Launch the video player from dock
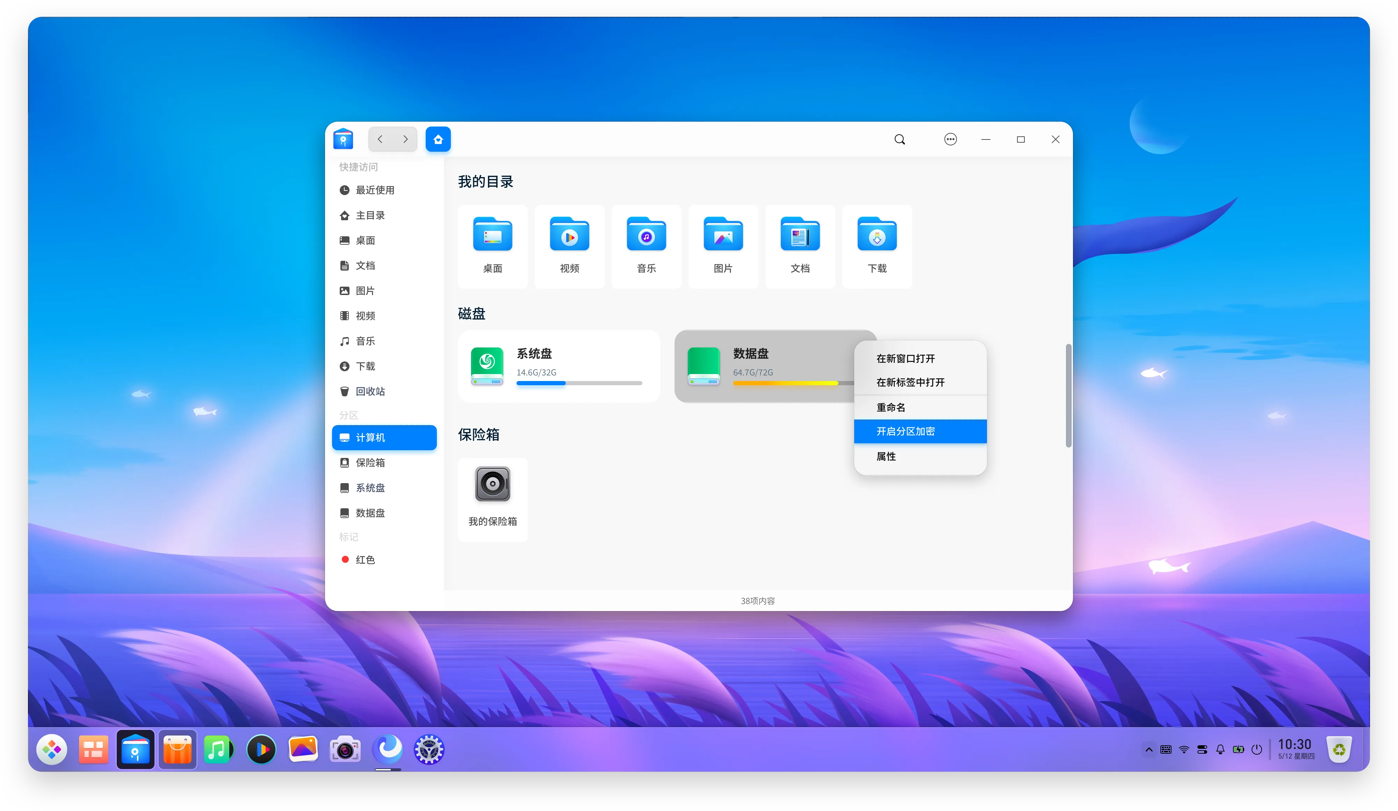The height and width of the screenshot is (811, 1398). click(261, 749)
